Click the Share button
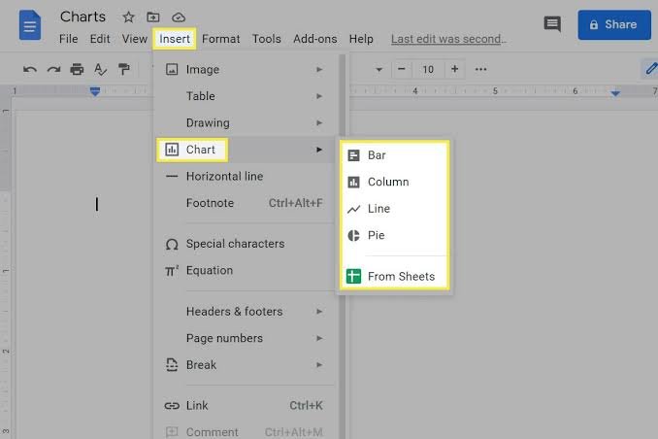 pyautogui.click(x=614, y=25)
